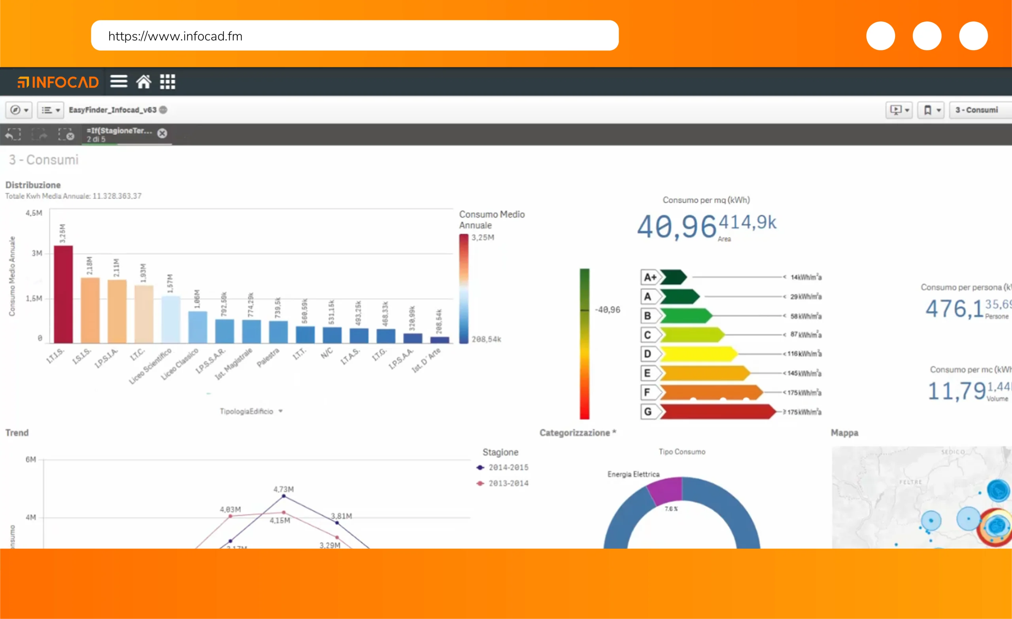This screenshot has width=1012, height=619.
Task: Step back in selections
Action: 13,134
